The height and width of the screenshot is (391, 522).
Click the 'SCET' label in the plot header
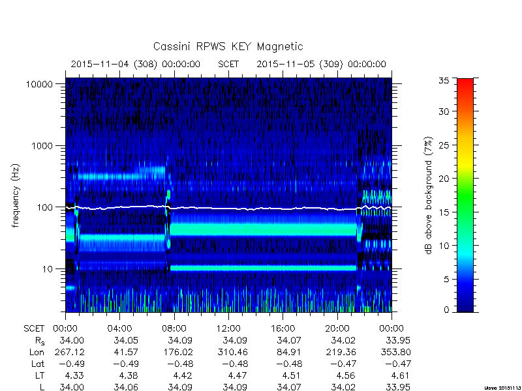[x=228, y=64]
